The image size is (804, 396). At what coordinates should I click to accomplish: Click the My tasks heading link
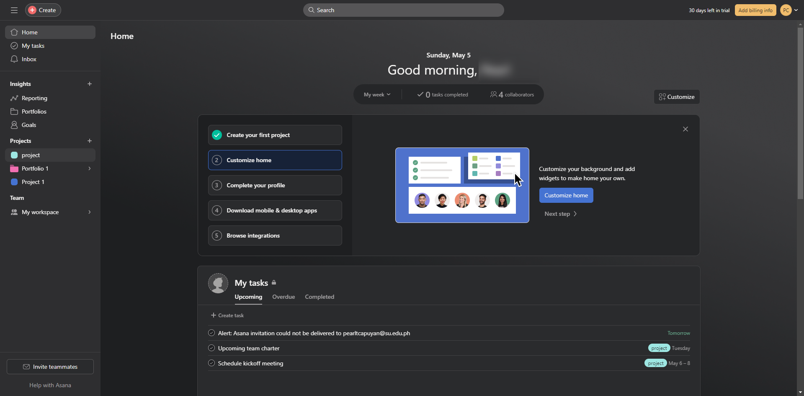tap(251, 283)
